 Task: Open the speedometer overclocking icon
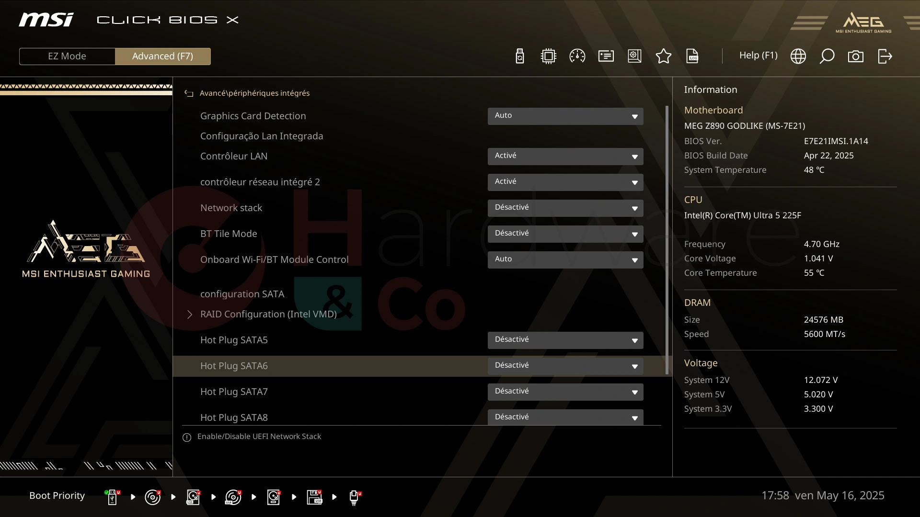[577, 56]
